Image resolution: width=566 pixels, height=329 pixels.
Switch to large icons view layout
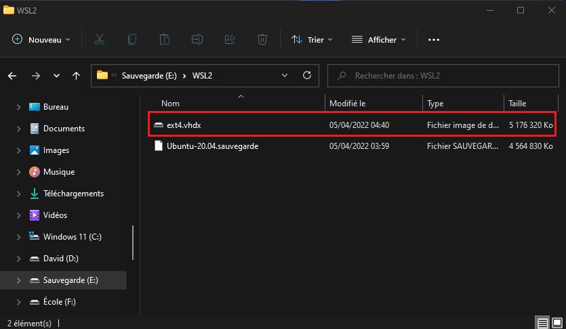click(x=557, y=323)
